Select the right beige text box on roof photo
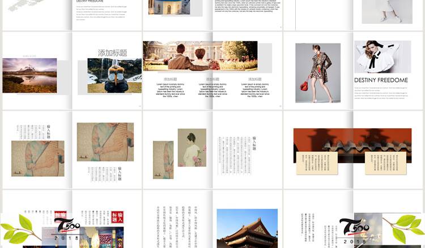This screenshot has height=248, width=425. 385,163
